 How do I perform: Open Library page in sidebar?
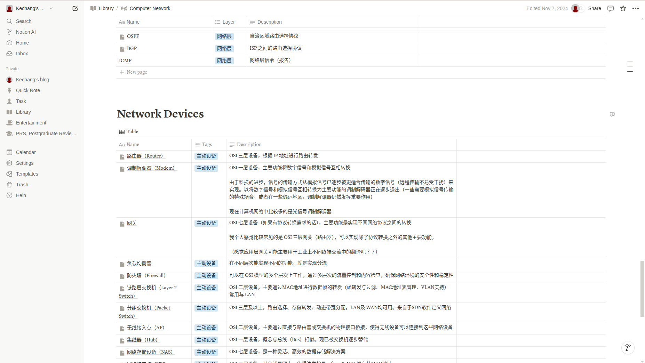tap(23, 112)
